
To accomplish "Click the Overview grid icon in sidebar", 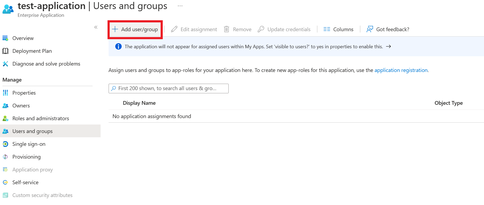I will point(5,38).
